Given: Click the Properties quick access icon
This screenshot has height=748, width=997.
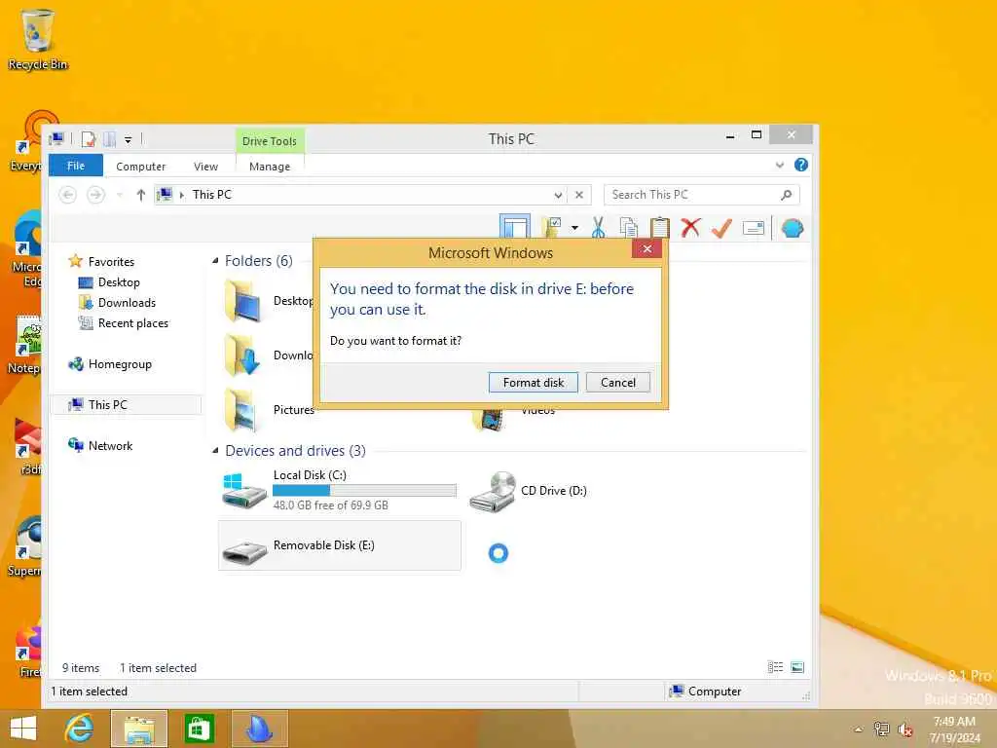Looking at the screenshot, I should 89,138.
